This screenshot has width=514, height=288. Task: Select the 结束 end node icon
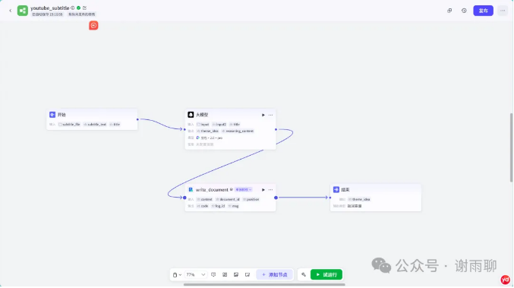[336, 190]
